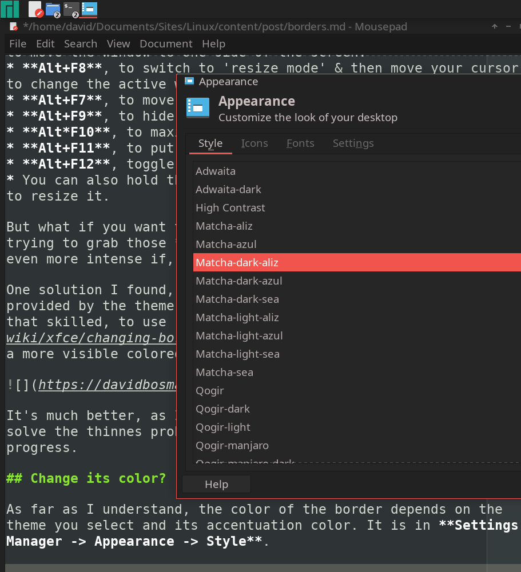Pick the Qogir-manjaro theme
This screenshot has width=521, height=572.
[232, 446]
